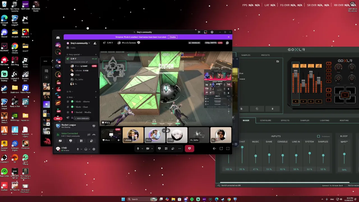The image size is (359, 202).
Task: Toggle noise suppression beside Voice Connected
Action: click(x=89, y=135)
